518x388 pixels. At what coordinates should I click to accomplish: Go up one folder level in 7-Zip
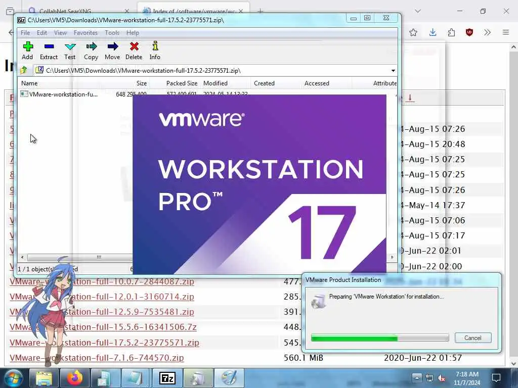tap(24, 70)
